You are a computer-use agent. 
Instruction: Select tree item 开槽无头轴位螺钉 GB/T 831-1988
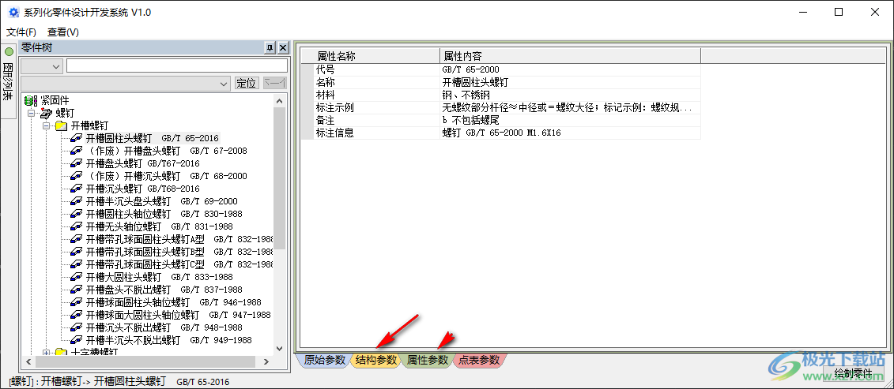(x=159, y=226)
